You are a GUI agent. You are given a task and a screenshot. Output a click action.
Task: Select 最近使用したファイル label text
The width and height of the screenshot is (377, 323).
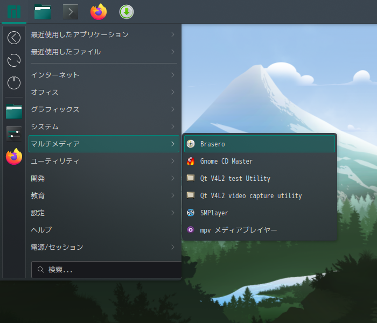[66, 52]
